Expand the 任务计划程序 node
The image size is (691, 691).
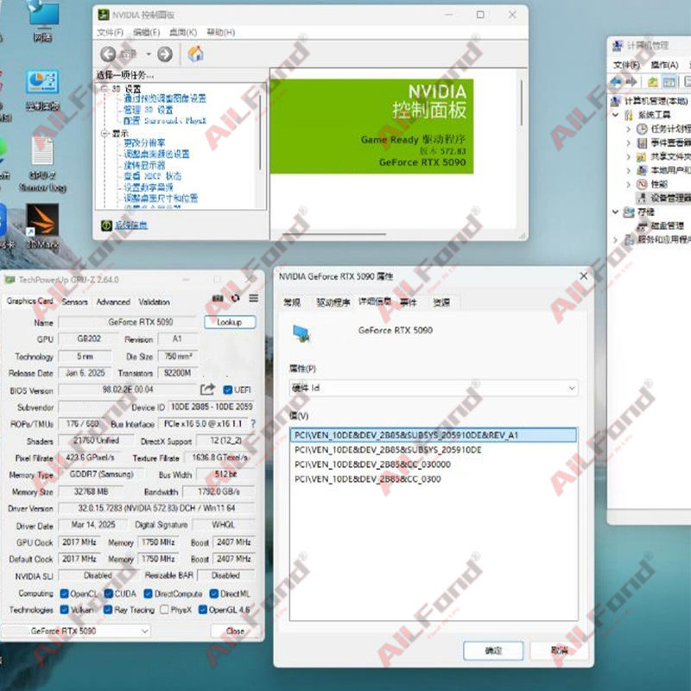[629, 129]
